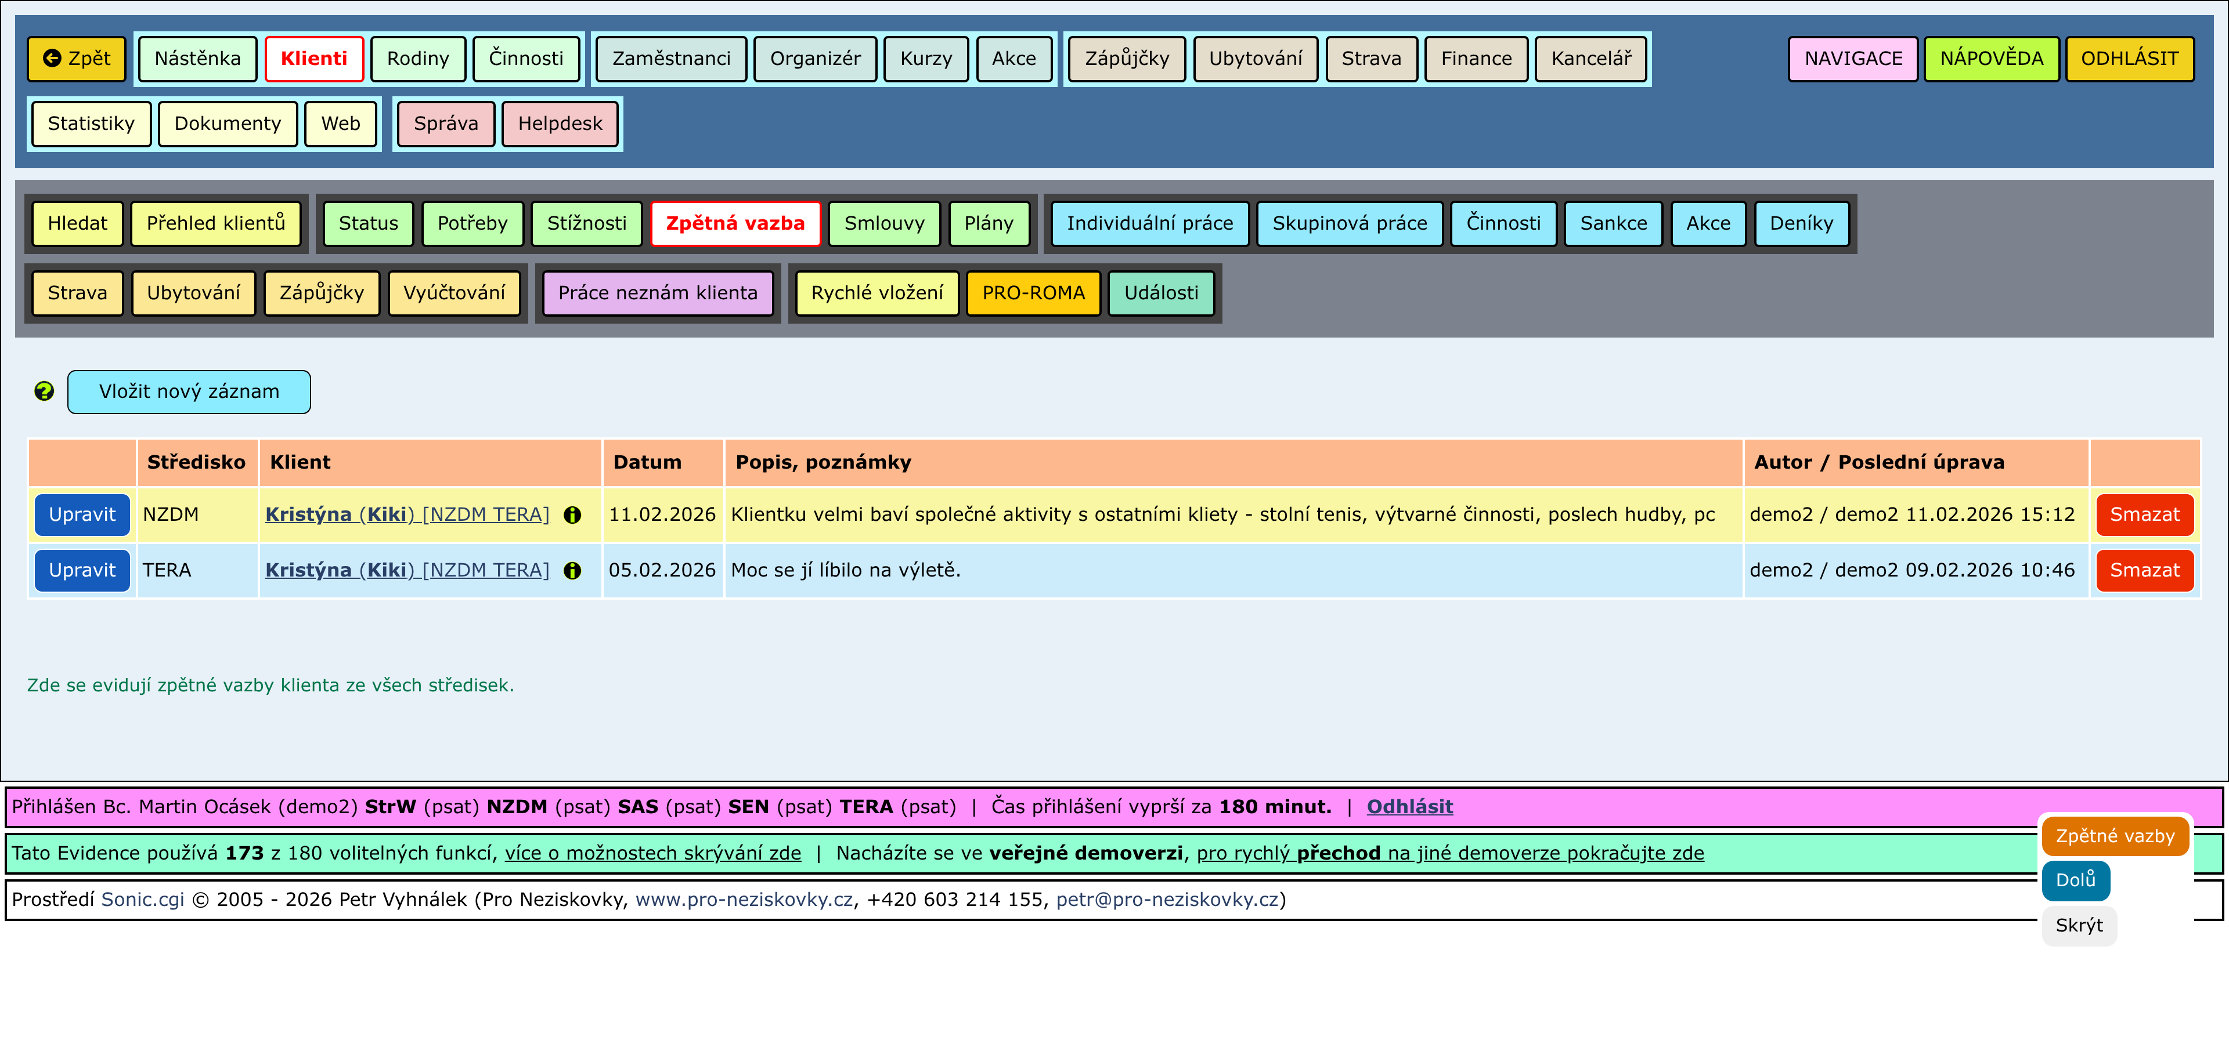Delete the 05.02.2026 feedback record
Image resolution: width=2229 pixels, height=1044 pixels.
pyautogui.click(x=2144, y=570)
